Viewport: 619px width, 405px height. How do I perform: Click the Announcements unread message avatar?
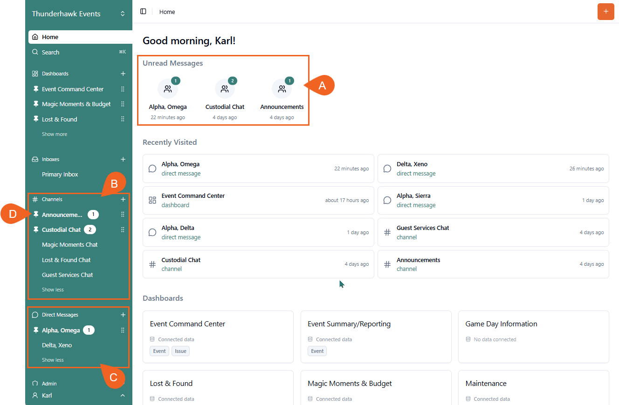(x=282, y=88)
